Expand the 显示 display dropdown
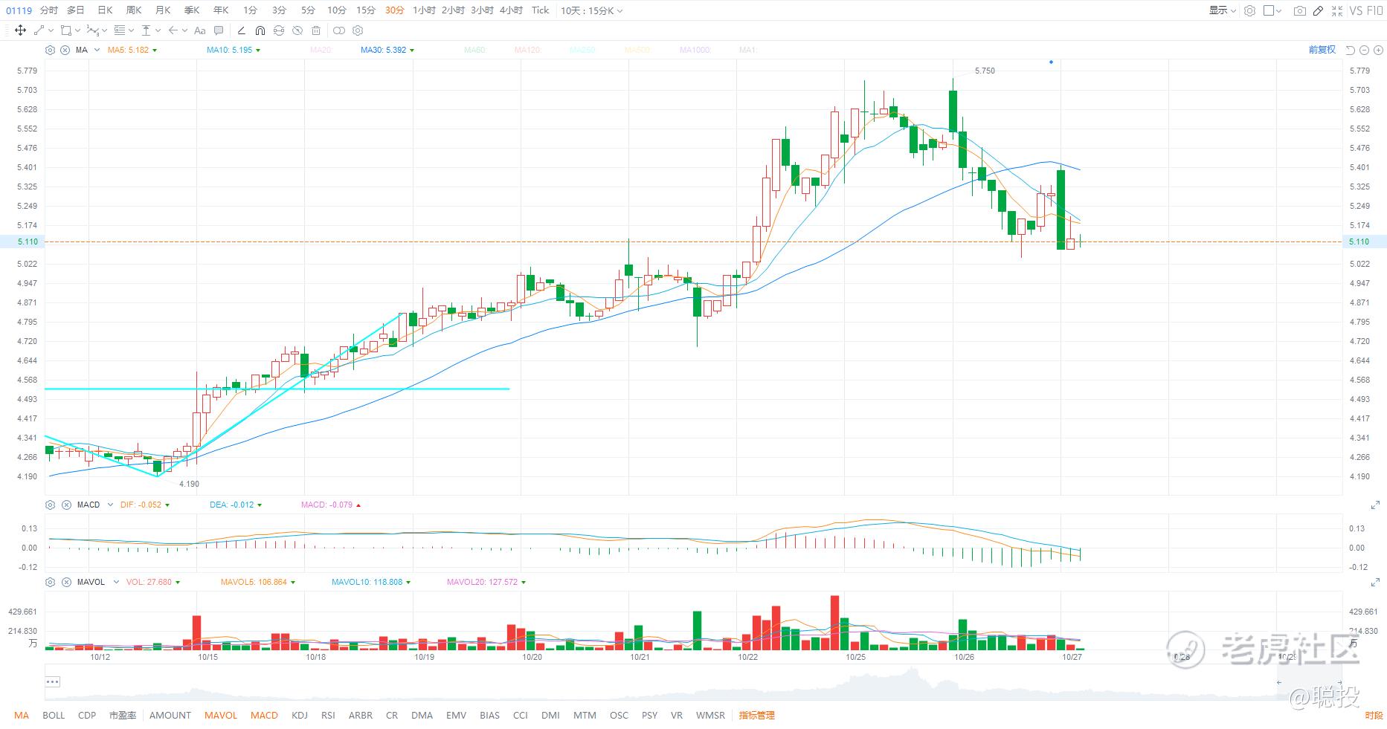Viewport: 1387px width, 729px height. tap(1222, 10)
